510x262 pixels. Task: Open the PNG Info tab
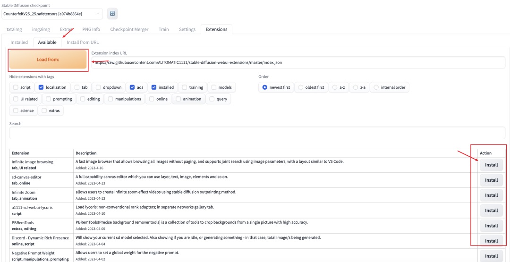pyautogui.click(x=91, y=29)
